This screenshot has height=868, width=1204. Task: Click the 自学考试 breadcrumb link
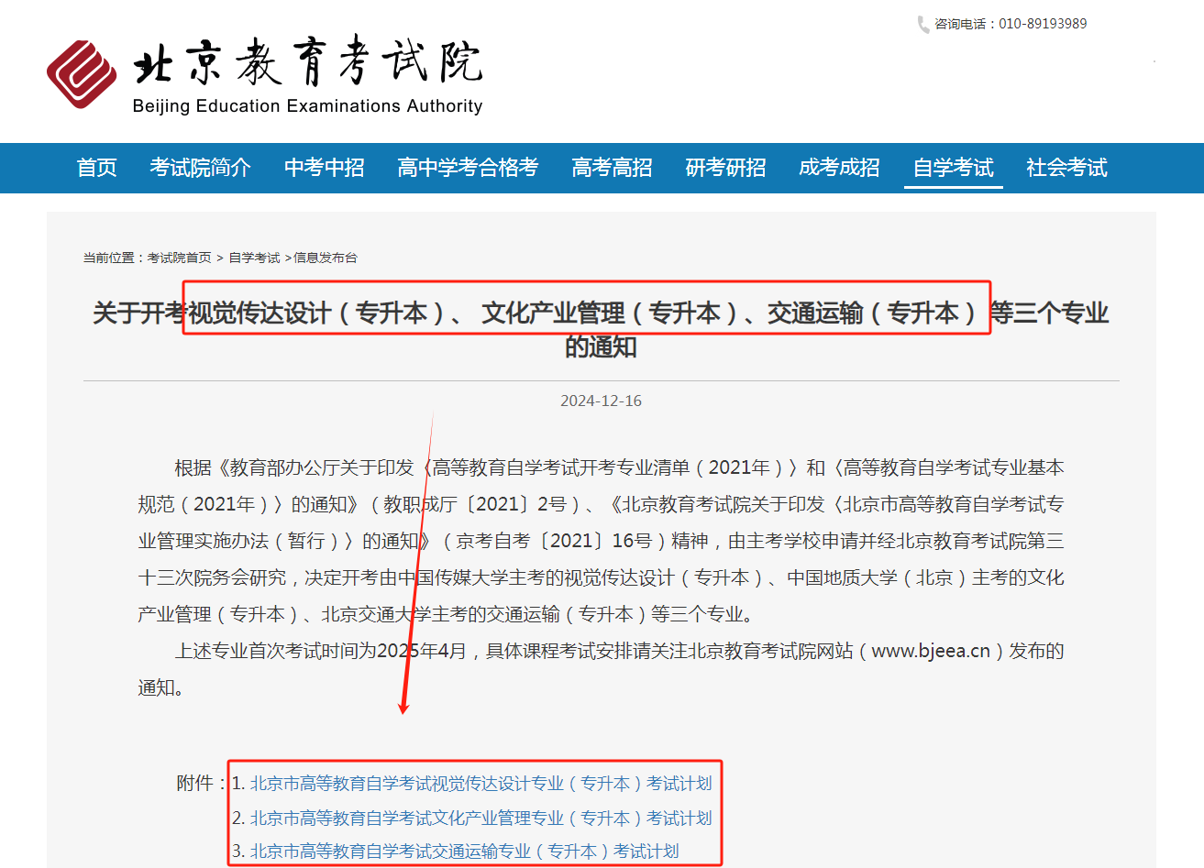pyautogui.click(x=254, y=258)
